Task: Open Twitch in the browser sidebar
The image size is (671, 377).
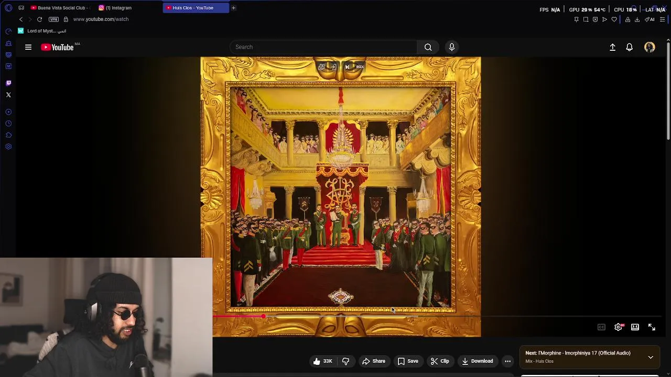Action: click(x=8, y=83)
